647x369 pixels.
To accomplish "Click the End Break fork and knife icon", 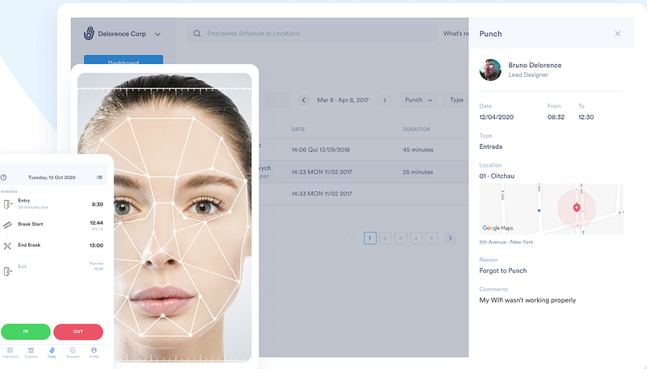I will [7, 246].
